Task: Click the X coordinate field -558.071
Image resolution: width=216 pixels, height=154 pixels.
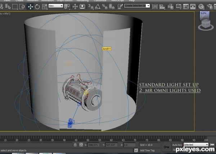Action: 93,145
